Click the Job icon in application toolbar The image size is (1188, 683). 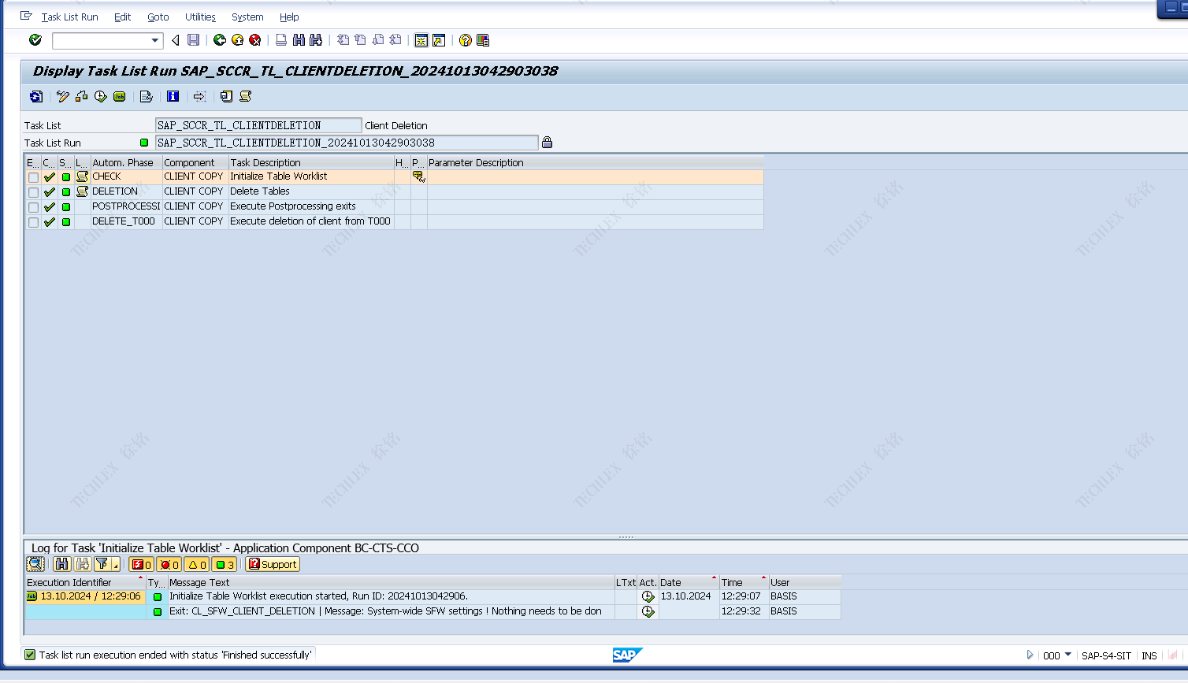point(120,97)
